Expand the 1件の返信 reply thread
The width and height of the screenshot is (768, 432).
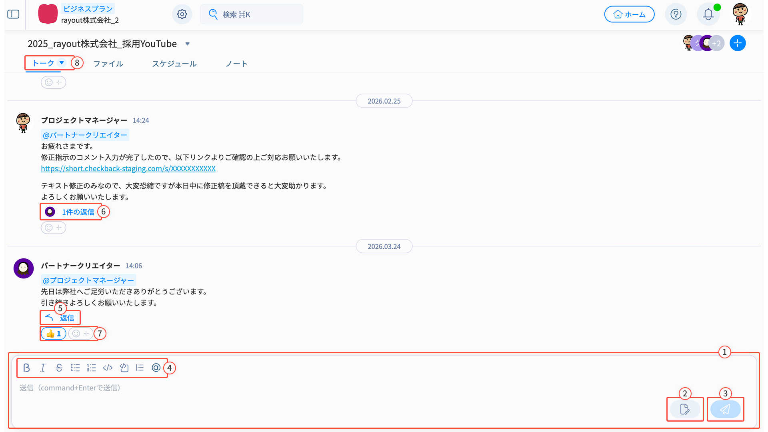(78, 212)
